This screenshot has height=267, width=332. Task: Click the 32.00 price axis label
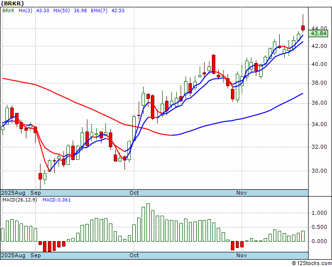click(x=319, y=147)
